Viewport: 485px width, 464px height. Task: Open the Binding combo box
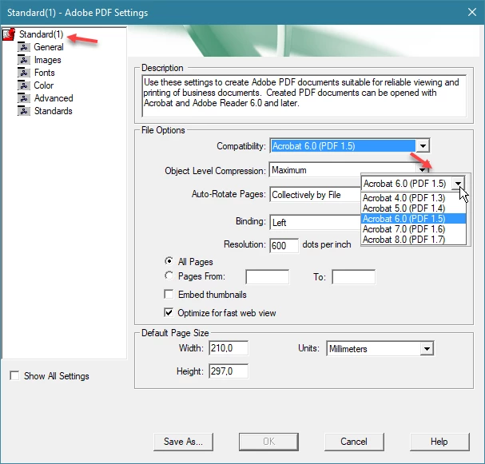click(315, 222)
